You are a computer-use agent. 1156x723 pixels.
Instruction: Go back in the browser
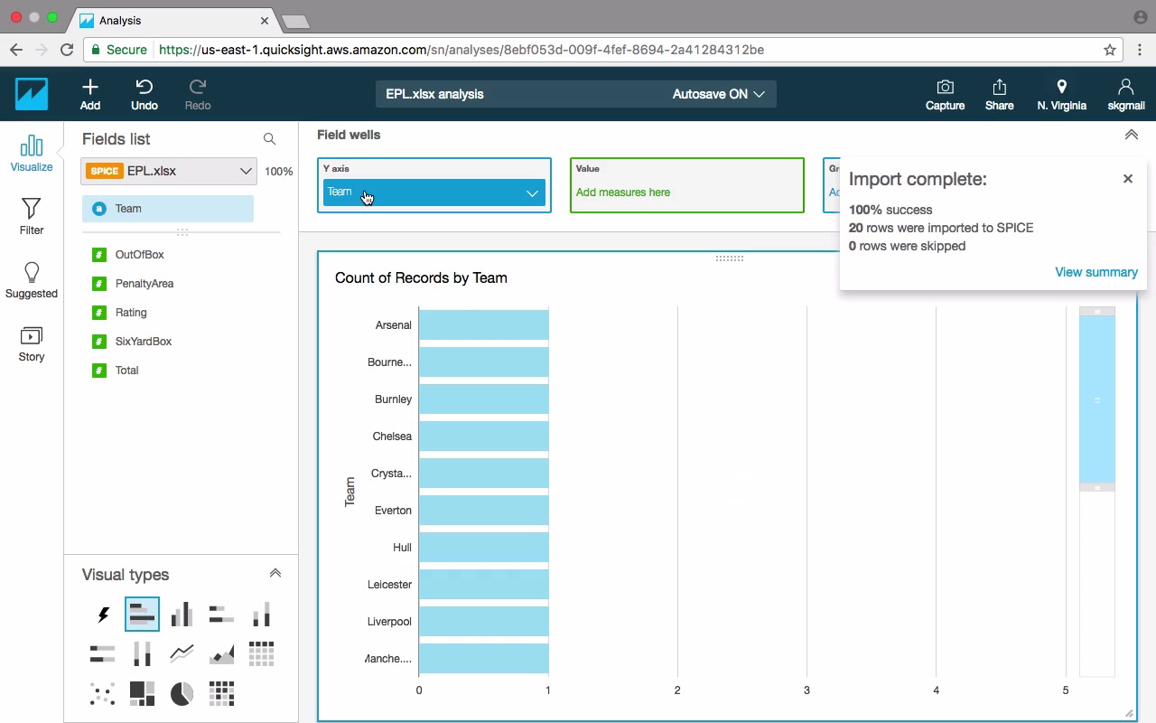[x=16, y=50]
